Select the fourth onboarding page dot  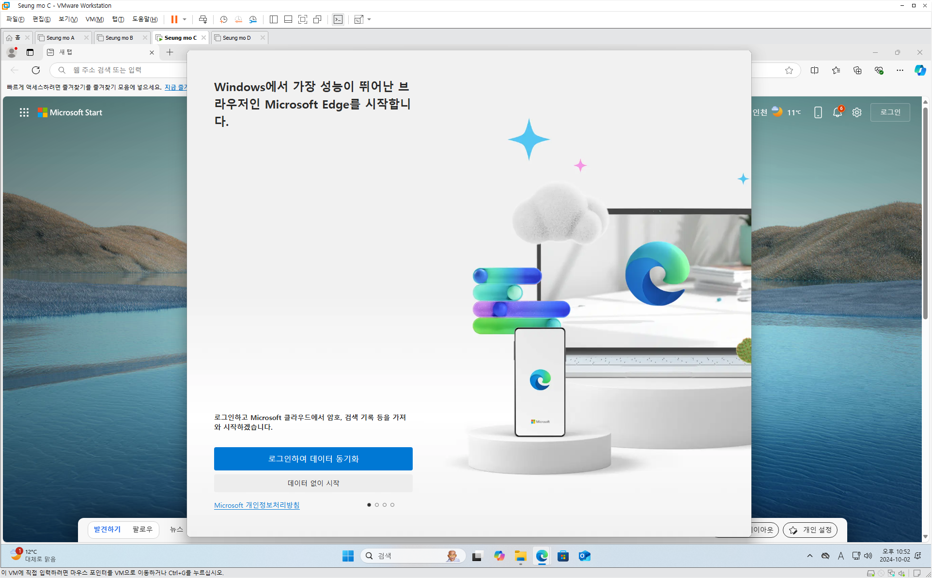point(392,505)
